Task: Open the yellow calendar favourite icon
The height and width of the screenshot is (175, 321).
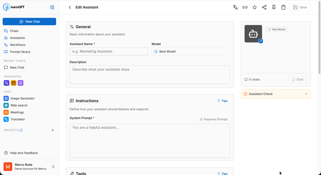Action: coord(14,83)
